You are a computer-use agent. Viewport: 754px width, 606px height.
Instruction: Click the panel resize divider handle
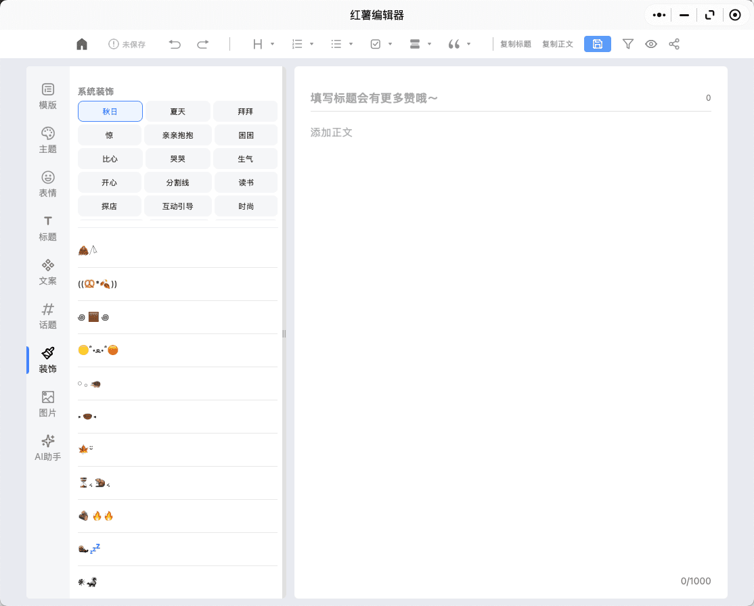point(284,333)
